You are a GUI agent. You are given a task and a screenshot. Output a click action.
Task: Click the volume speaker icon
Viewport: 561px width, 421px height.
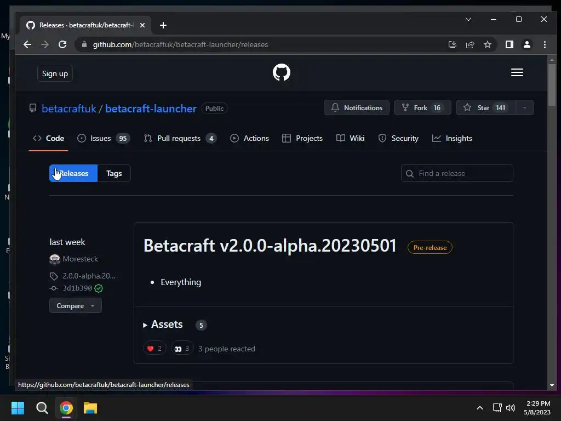[511, 408]
